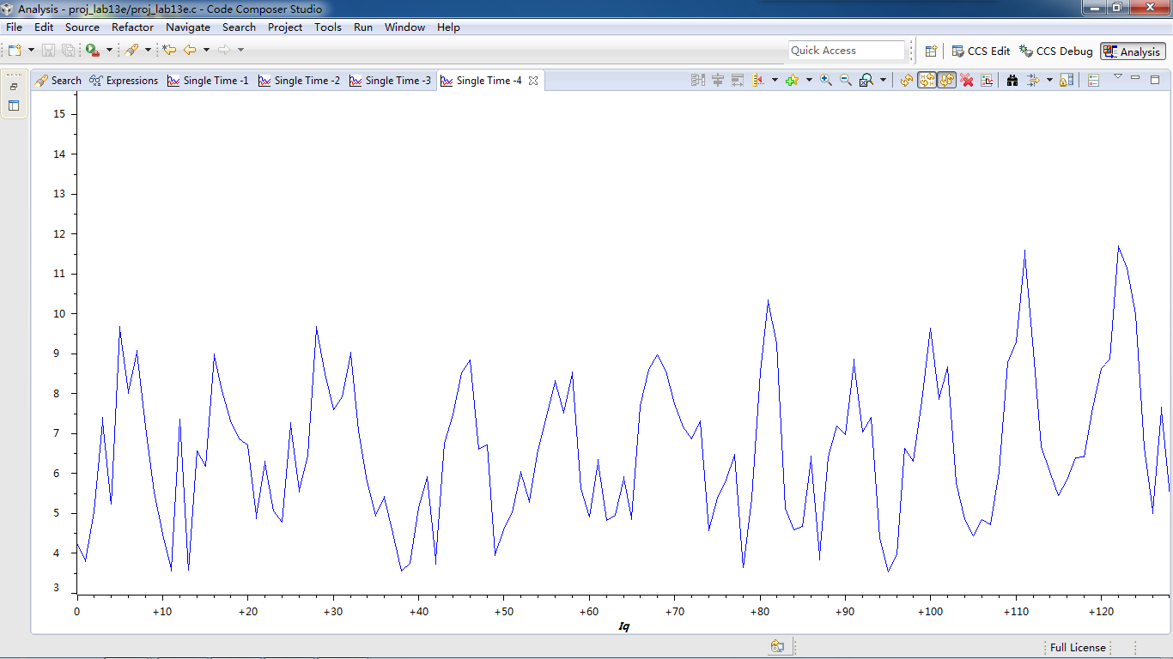The width and height of the screenshot is (1173, 659).
Task: Click the measurement marker graph icon
Action: pos(758,80)
